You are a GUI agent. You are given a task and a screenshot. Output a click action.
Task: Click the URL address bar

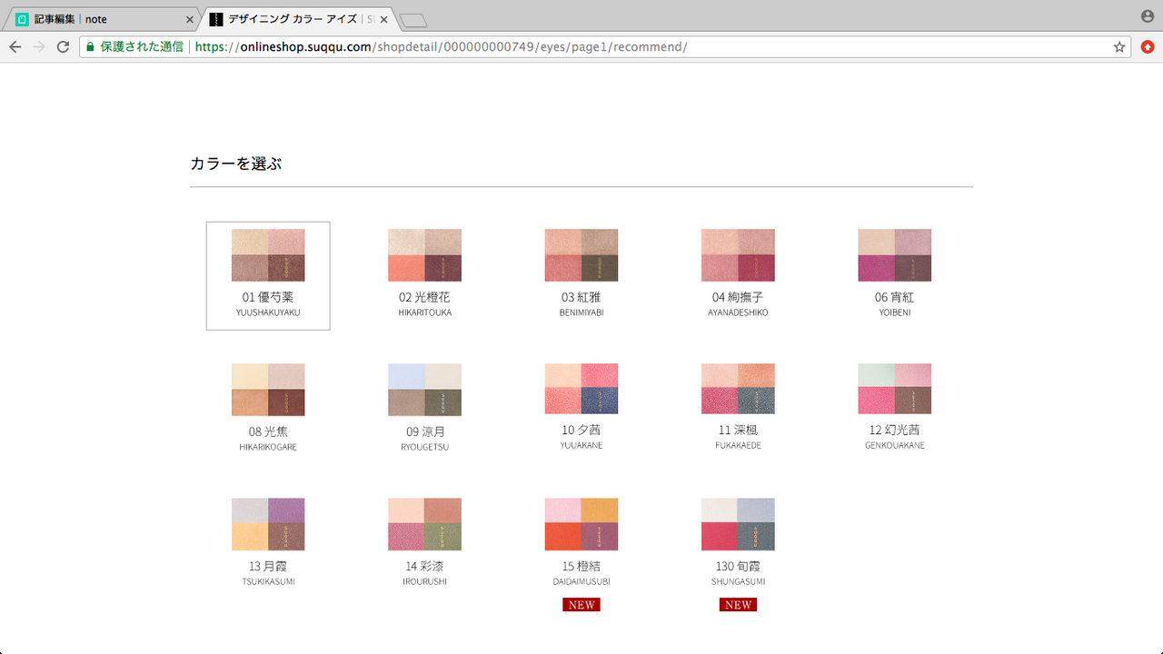604,46
